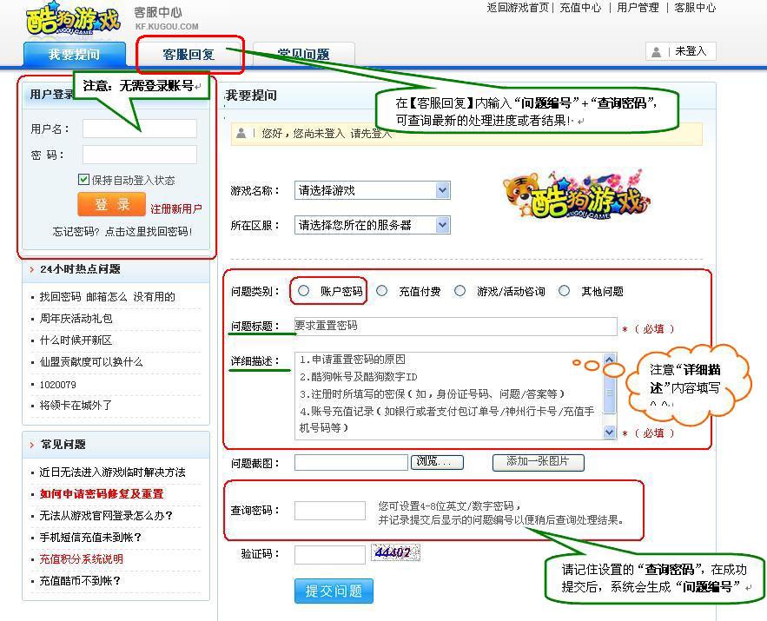Screen dimensions: 767x621
Task: Click the description scrollbar up arrow
Action: (x=610, y=360)
